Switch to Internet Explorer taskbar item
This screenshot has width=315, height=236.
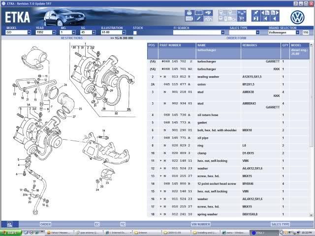118,233
